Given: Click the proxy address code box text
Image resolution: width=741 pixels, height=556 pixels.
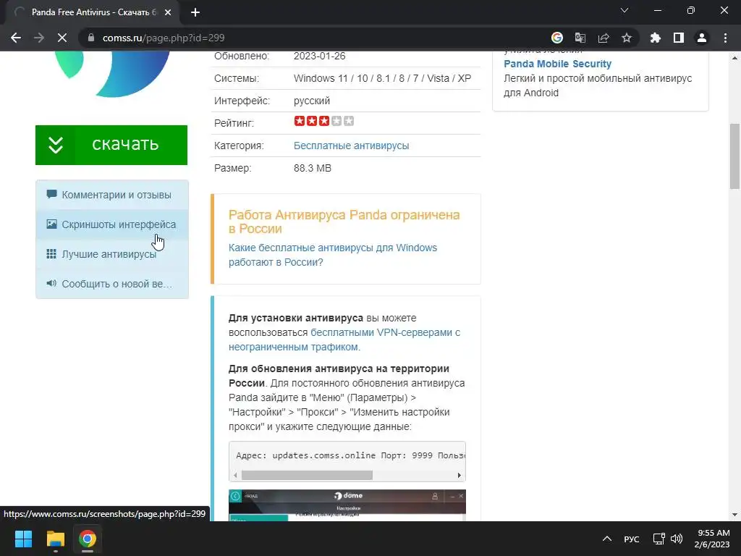Looking at the screenshot, I should pyautogui.click(x=350, y=455).
